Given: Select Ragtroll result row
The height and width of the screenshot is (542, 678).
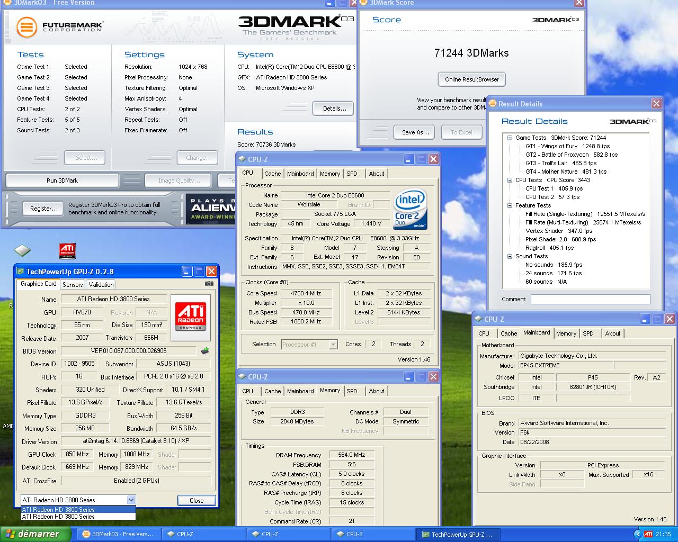Looking at the screenshot, I should coord(549,248).
